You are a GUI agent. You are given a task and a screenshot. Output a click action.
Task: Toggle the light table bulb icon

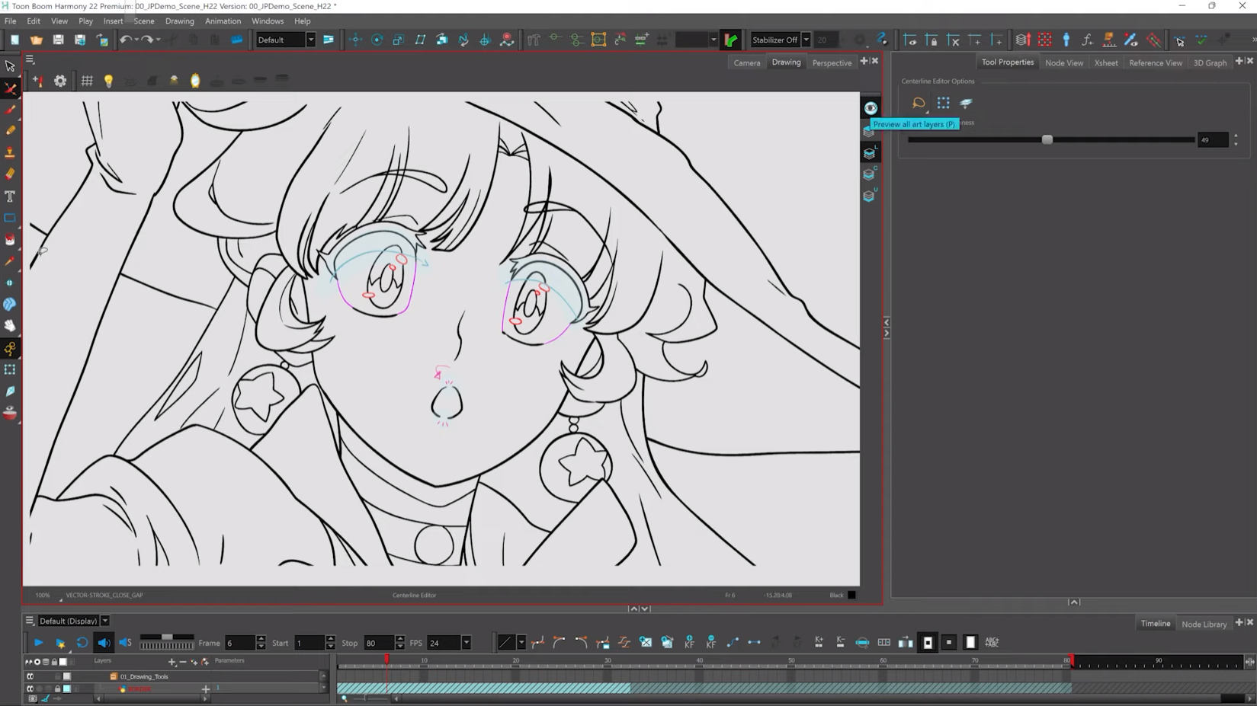coord(108,80)
